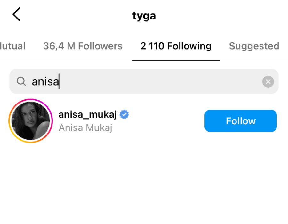Click the typed word anisa in search
288x224 pixels.
[45, 81]
